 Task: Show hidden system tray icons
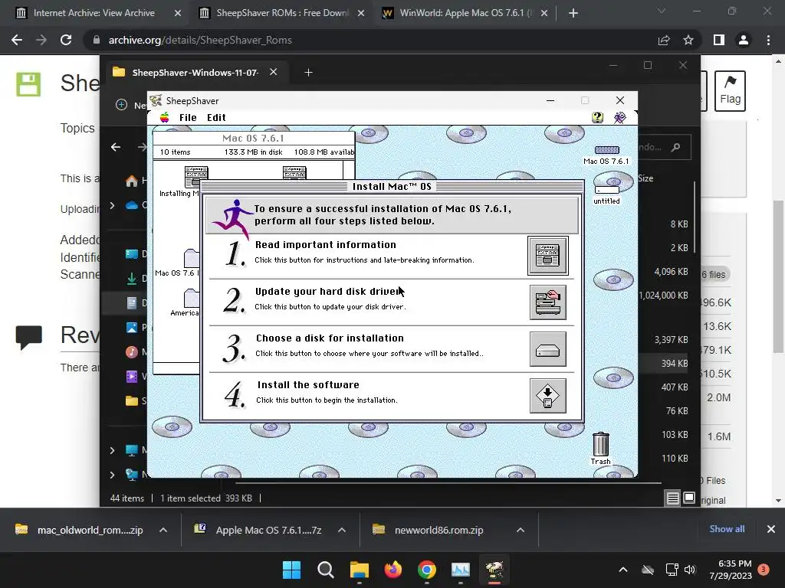(x=623, y=570)
